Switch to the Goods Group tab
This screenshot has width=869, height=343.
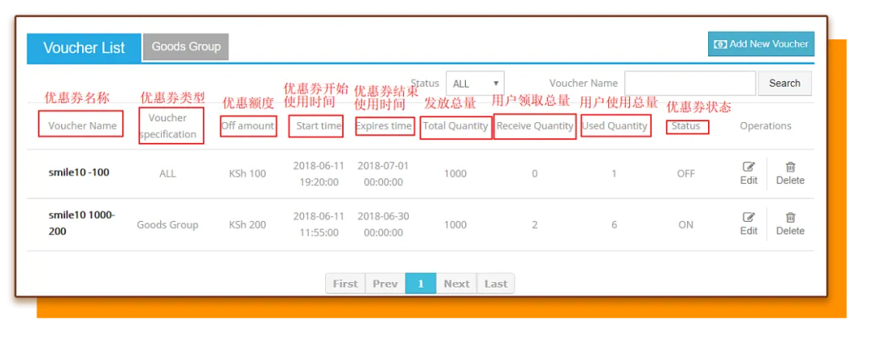(x=186, y=47)
